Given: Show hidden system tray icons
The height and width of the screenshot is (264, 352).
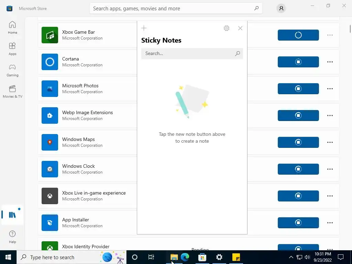Looking at the screenshot, I should 291,257.
